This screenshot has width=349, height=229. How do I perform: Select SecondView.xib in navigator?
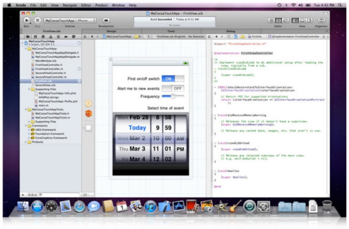coord(46,85)
